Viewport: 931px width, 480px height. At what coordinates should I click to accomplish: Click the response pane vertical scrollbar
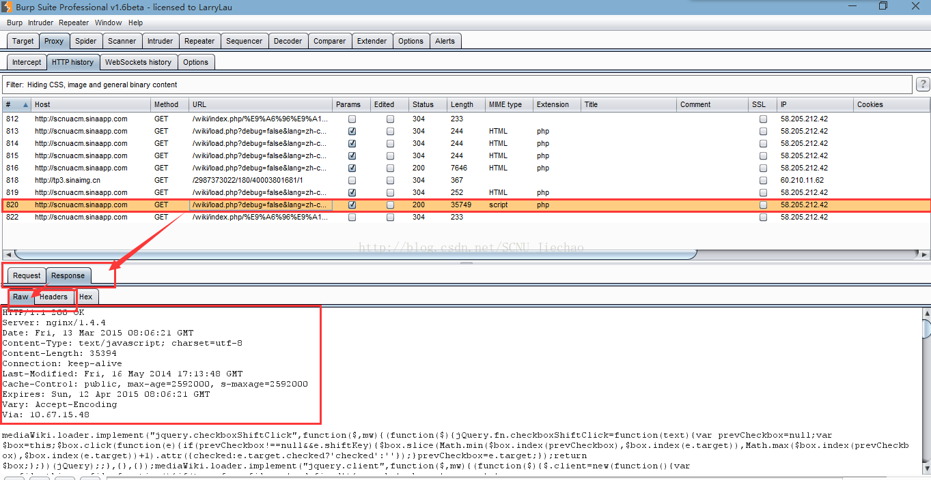(926, 328)
